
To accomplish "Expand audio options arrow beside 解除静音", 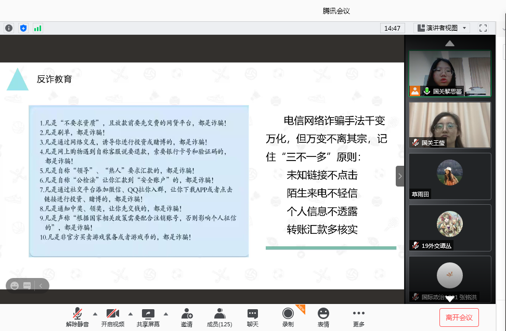I will (x=95, y=314).
